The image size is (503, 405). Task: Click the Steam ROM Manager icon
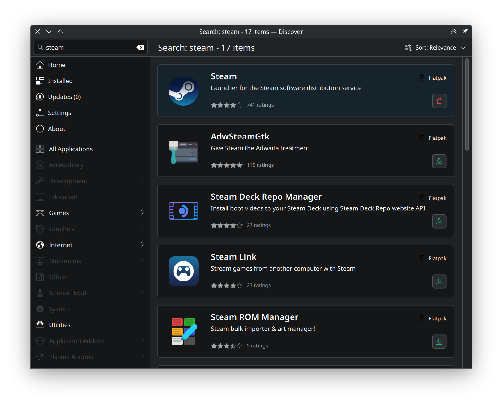pyautogui.click(x=184, y=331)
